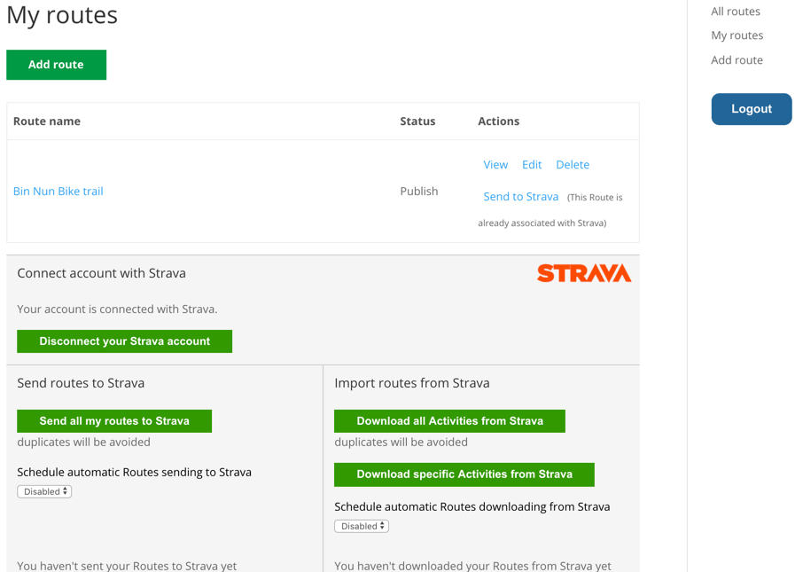View the Bin Nun Bike trail
The height and width of the screenshot is (572, 795).
[x=495, y=165]
